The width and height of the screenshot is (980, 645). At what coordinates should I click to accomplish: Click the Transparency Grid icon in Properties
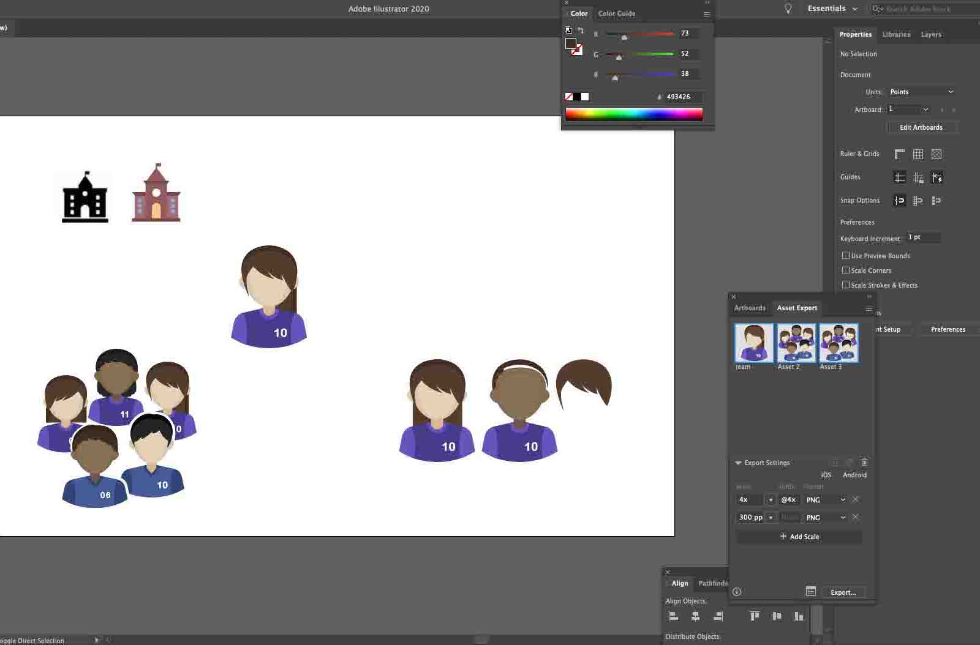point(936,154)
